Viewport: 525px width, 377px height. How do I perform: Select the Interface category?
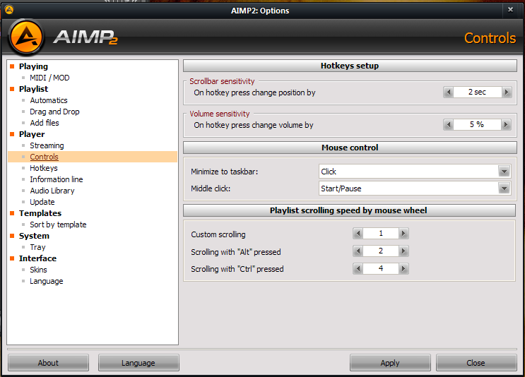(38, 258)
